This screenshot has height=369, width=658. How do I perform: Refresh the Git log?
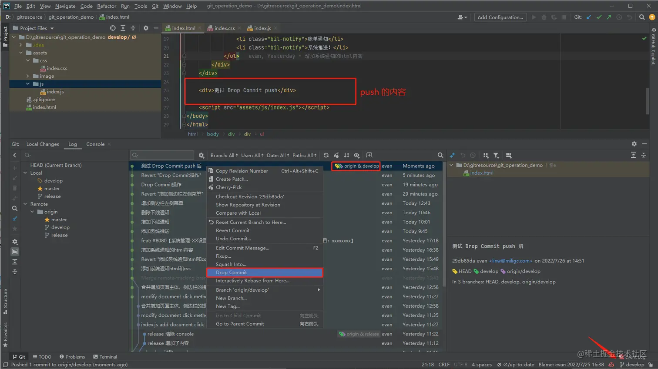[x=326, y=155]
